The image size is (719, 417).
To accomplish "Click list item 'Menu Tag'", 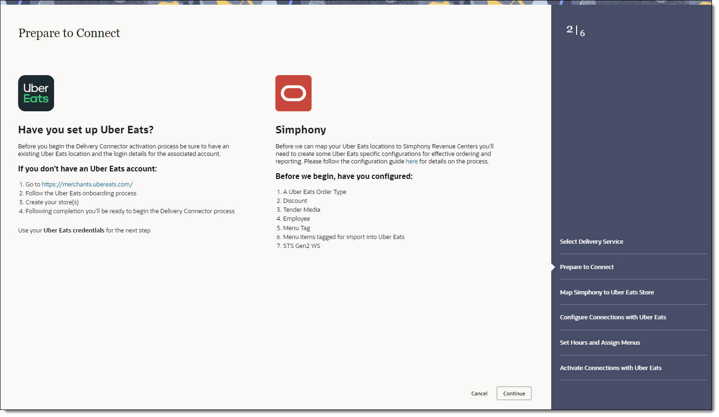I will coord(297,228).
